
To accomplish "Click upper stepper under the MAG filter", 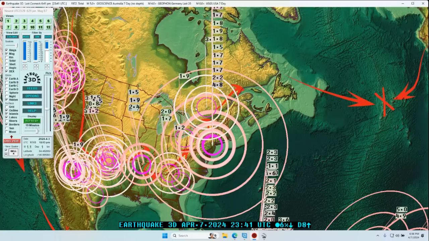I will tap(25, 65).
